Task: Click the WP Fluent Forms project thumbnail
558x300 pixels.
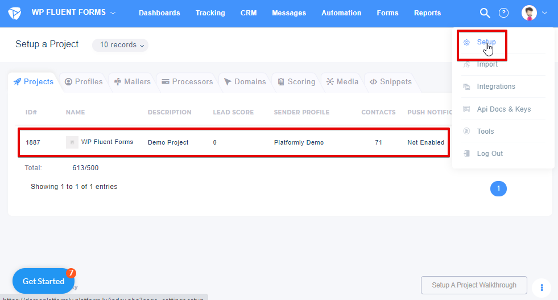Action: pyautogui.click(x=72, y=142)
